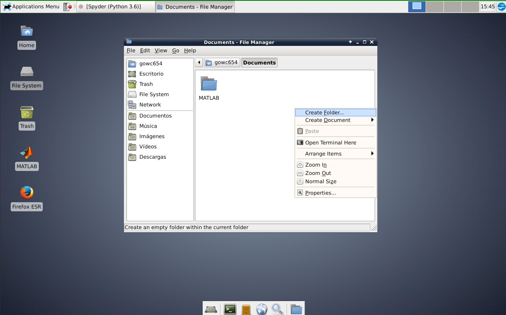This screenshot has width=506, height=315.
Task: Select Open Terminal Here in the context menu
Action: click(335, 142)
